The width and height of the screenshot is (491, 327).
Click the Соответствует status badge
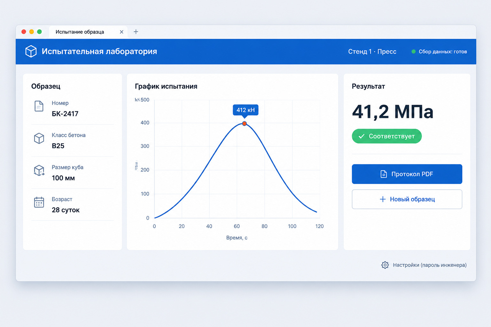point(387,136)
